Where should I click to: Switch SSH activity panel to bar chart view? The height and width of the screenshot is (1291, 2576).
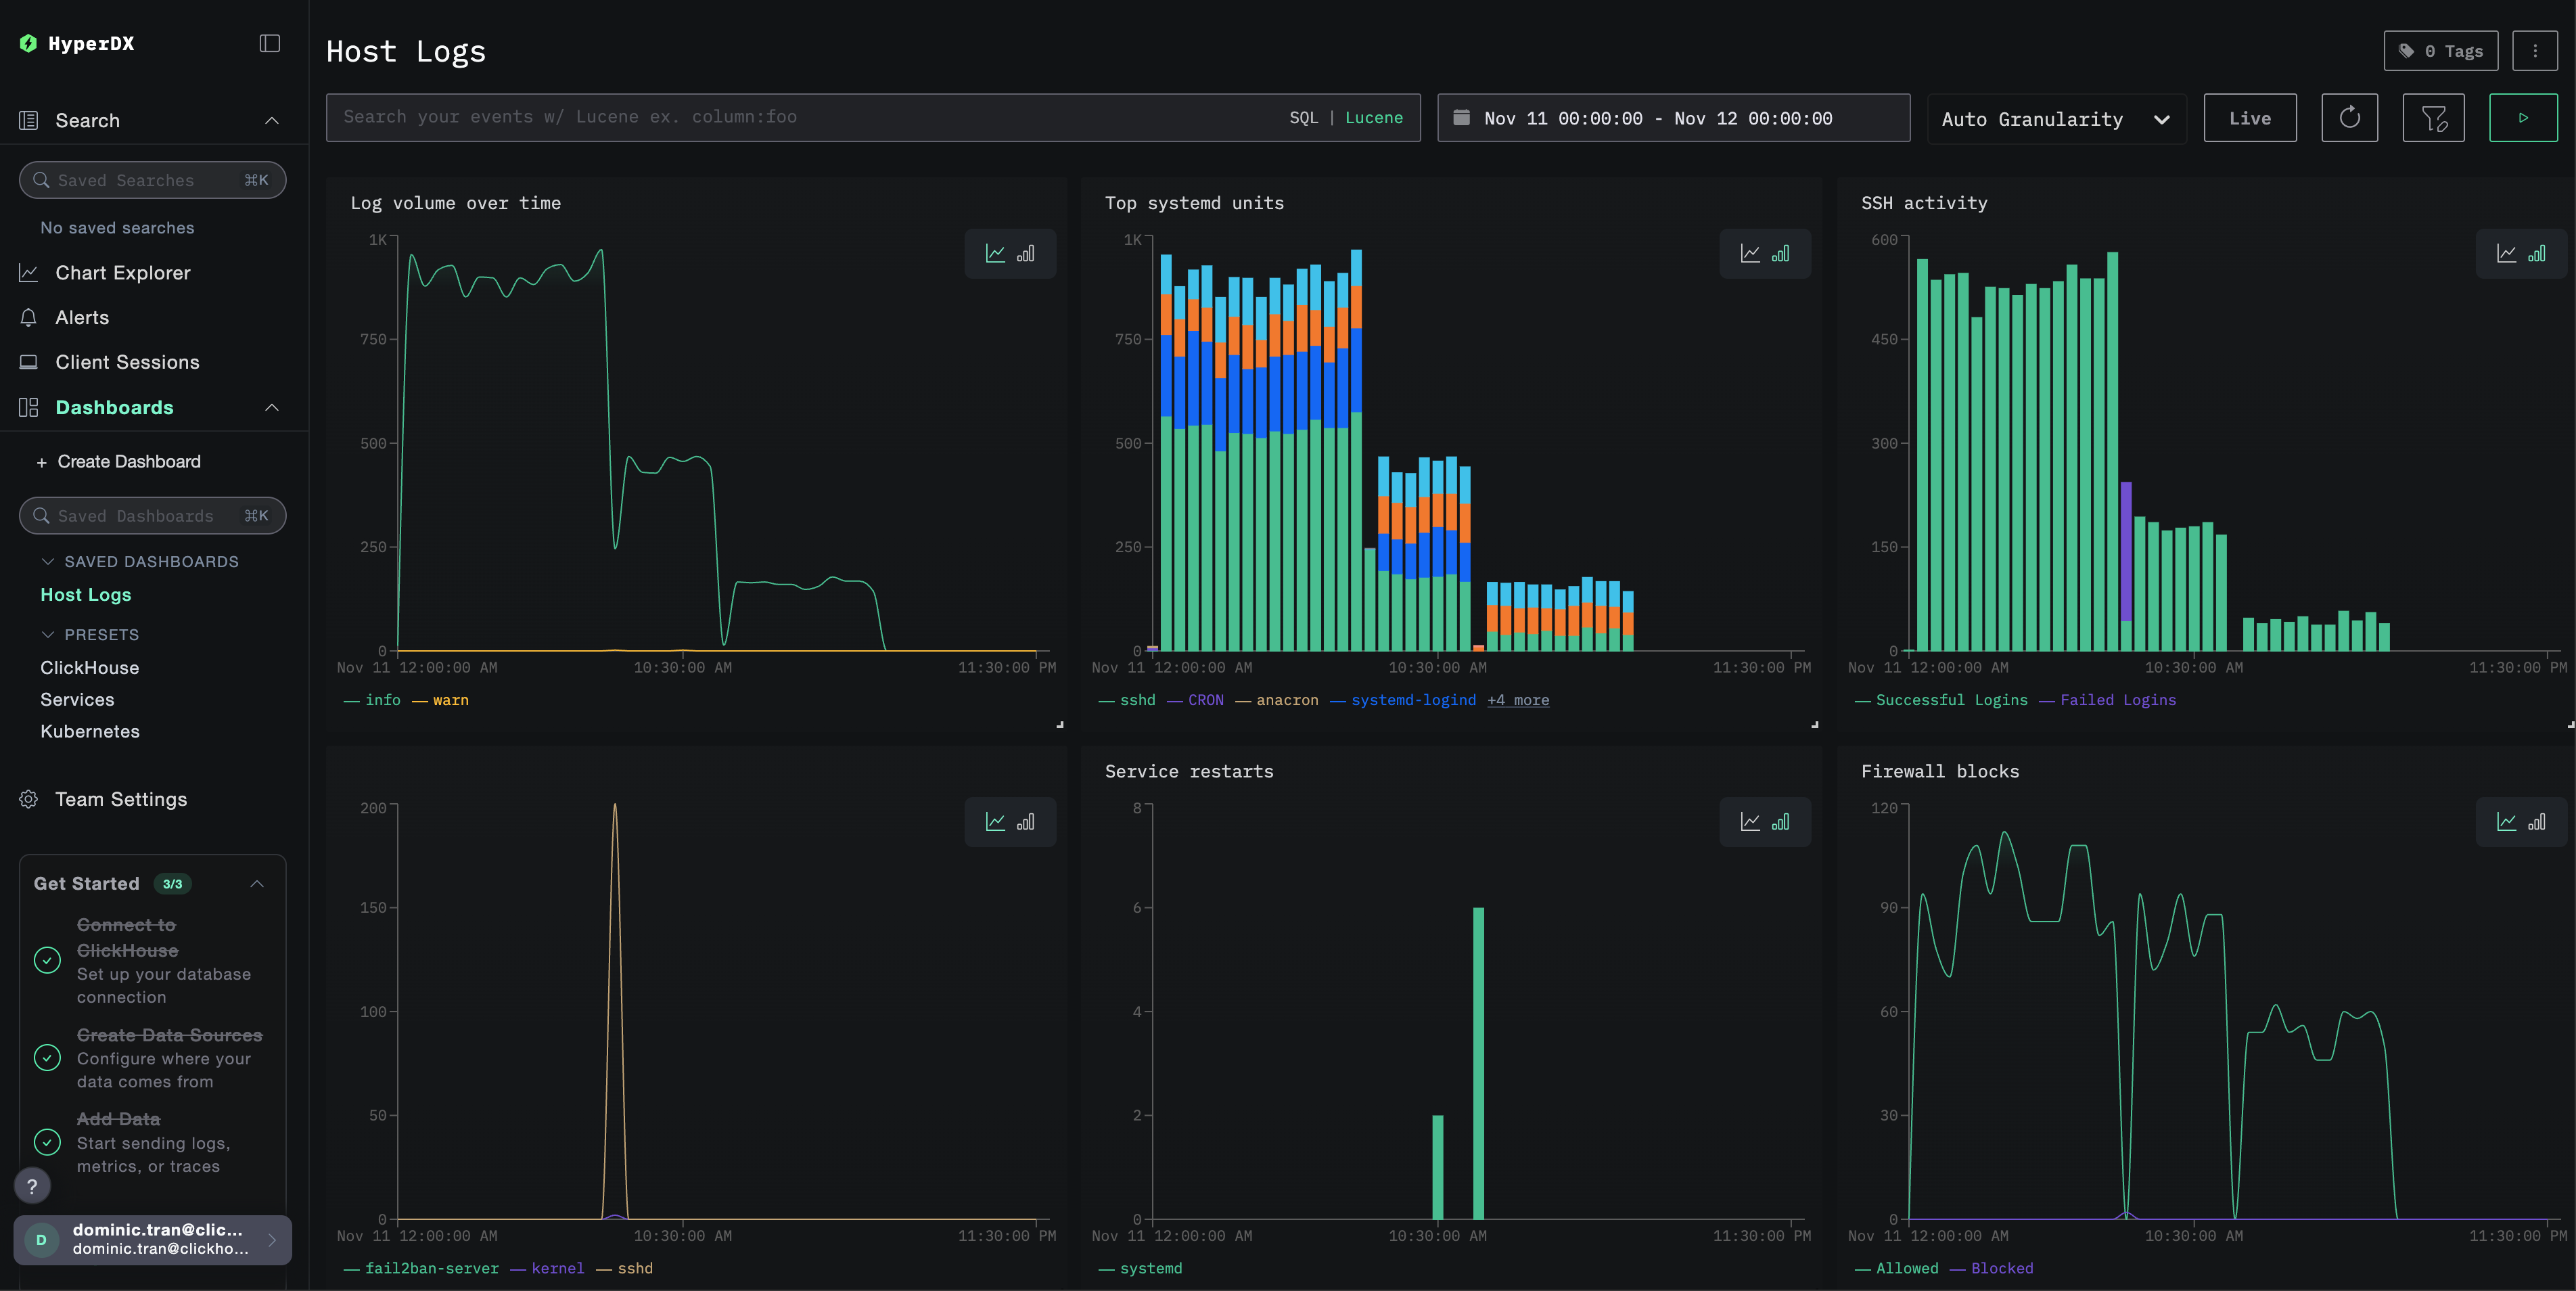click(2536, 253)
